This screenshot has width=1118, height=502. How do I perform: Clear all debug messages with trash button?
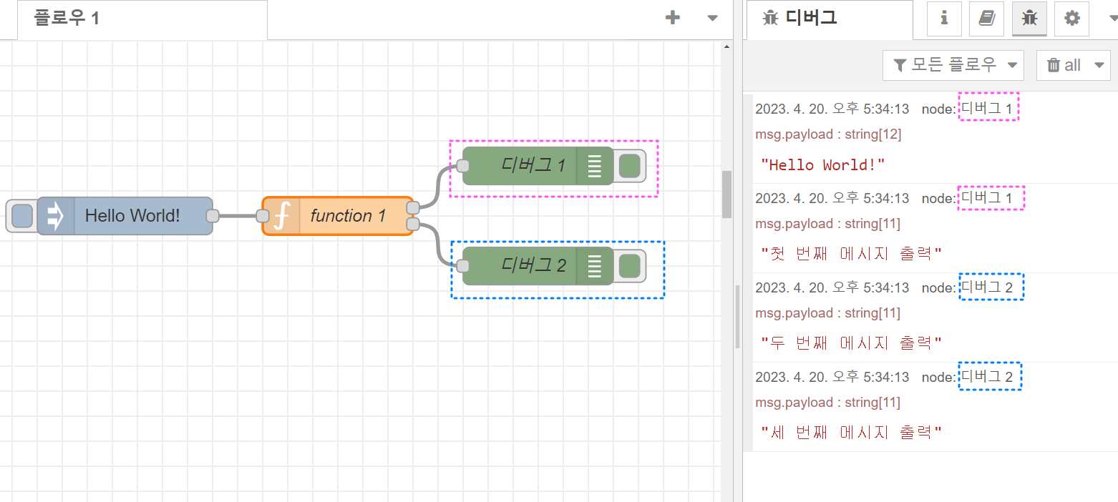click(1064, 65)
